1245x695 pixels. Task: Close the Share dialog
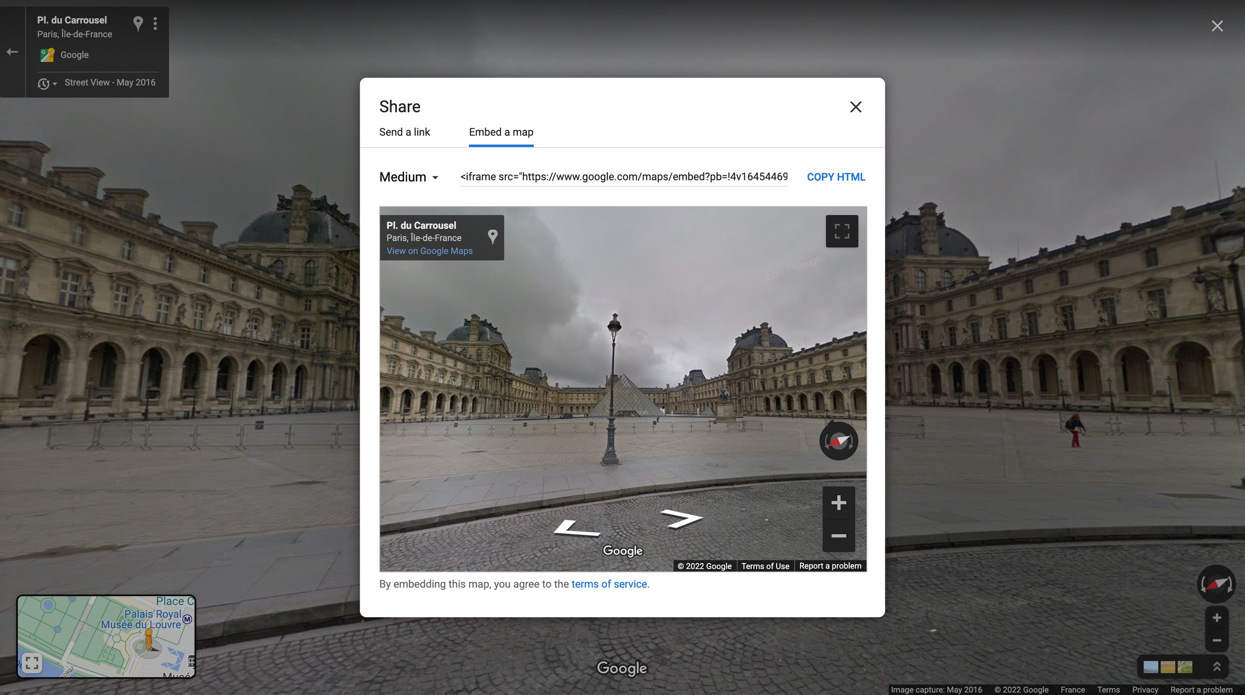855,107
